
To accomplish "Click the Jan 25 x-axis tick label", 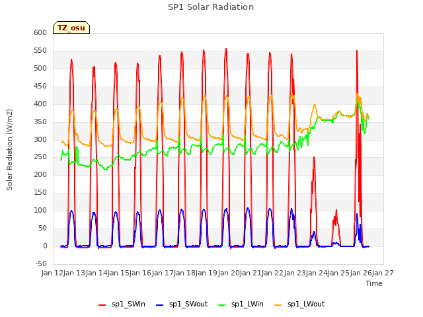I will tap(338, 273).
